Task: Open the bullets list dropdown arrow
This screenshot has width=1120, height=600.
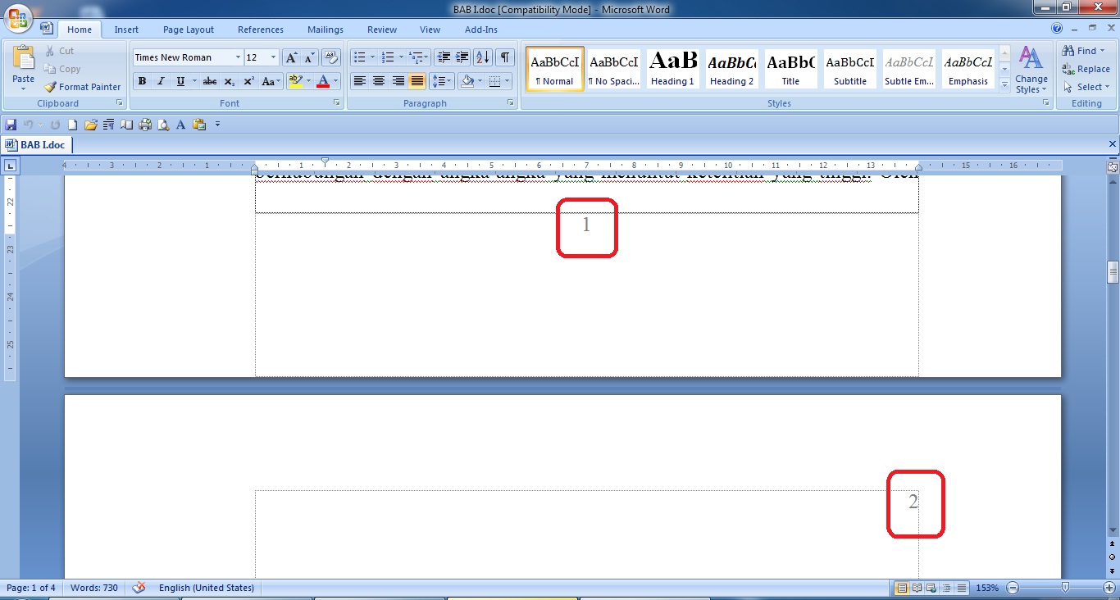Action: [x=372, y=57]
